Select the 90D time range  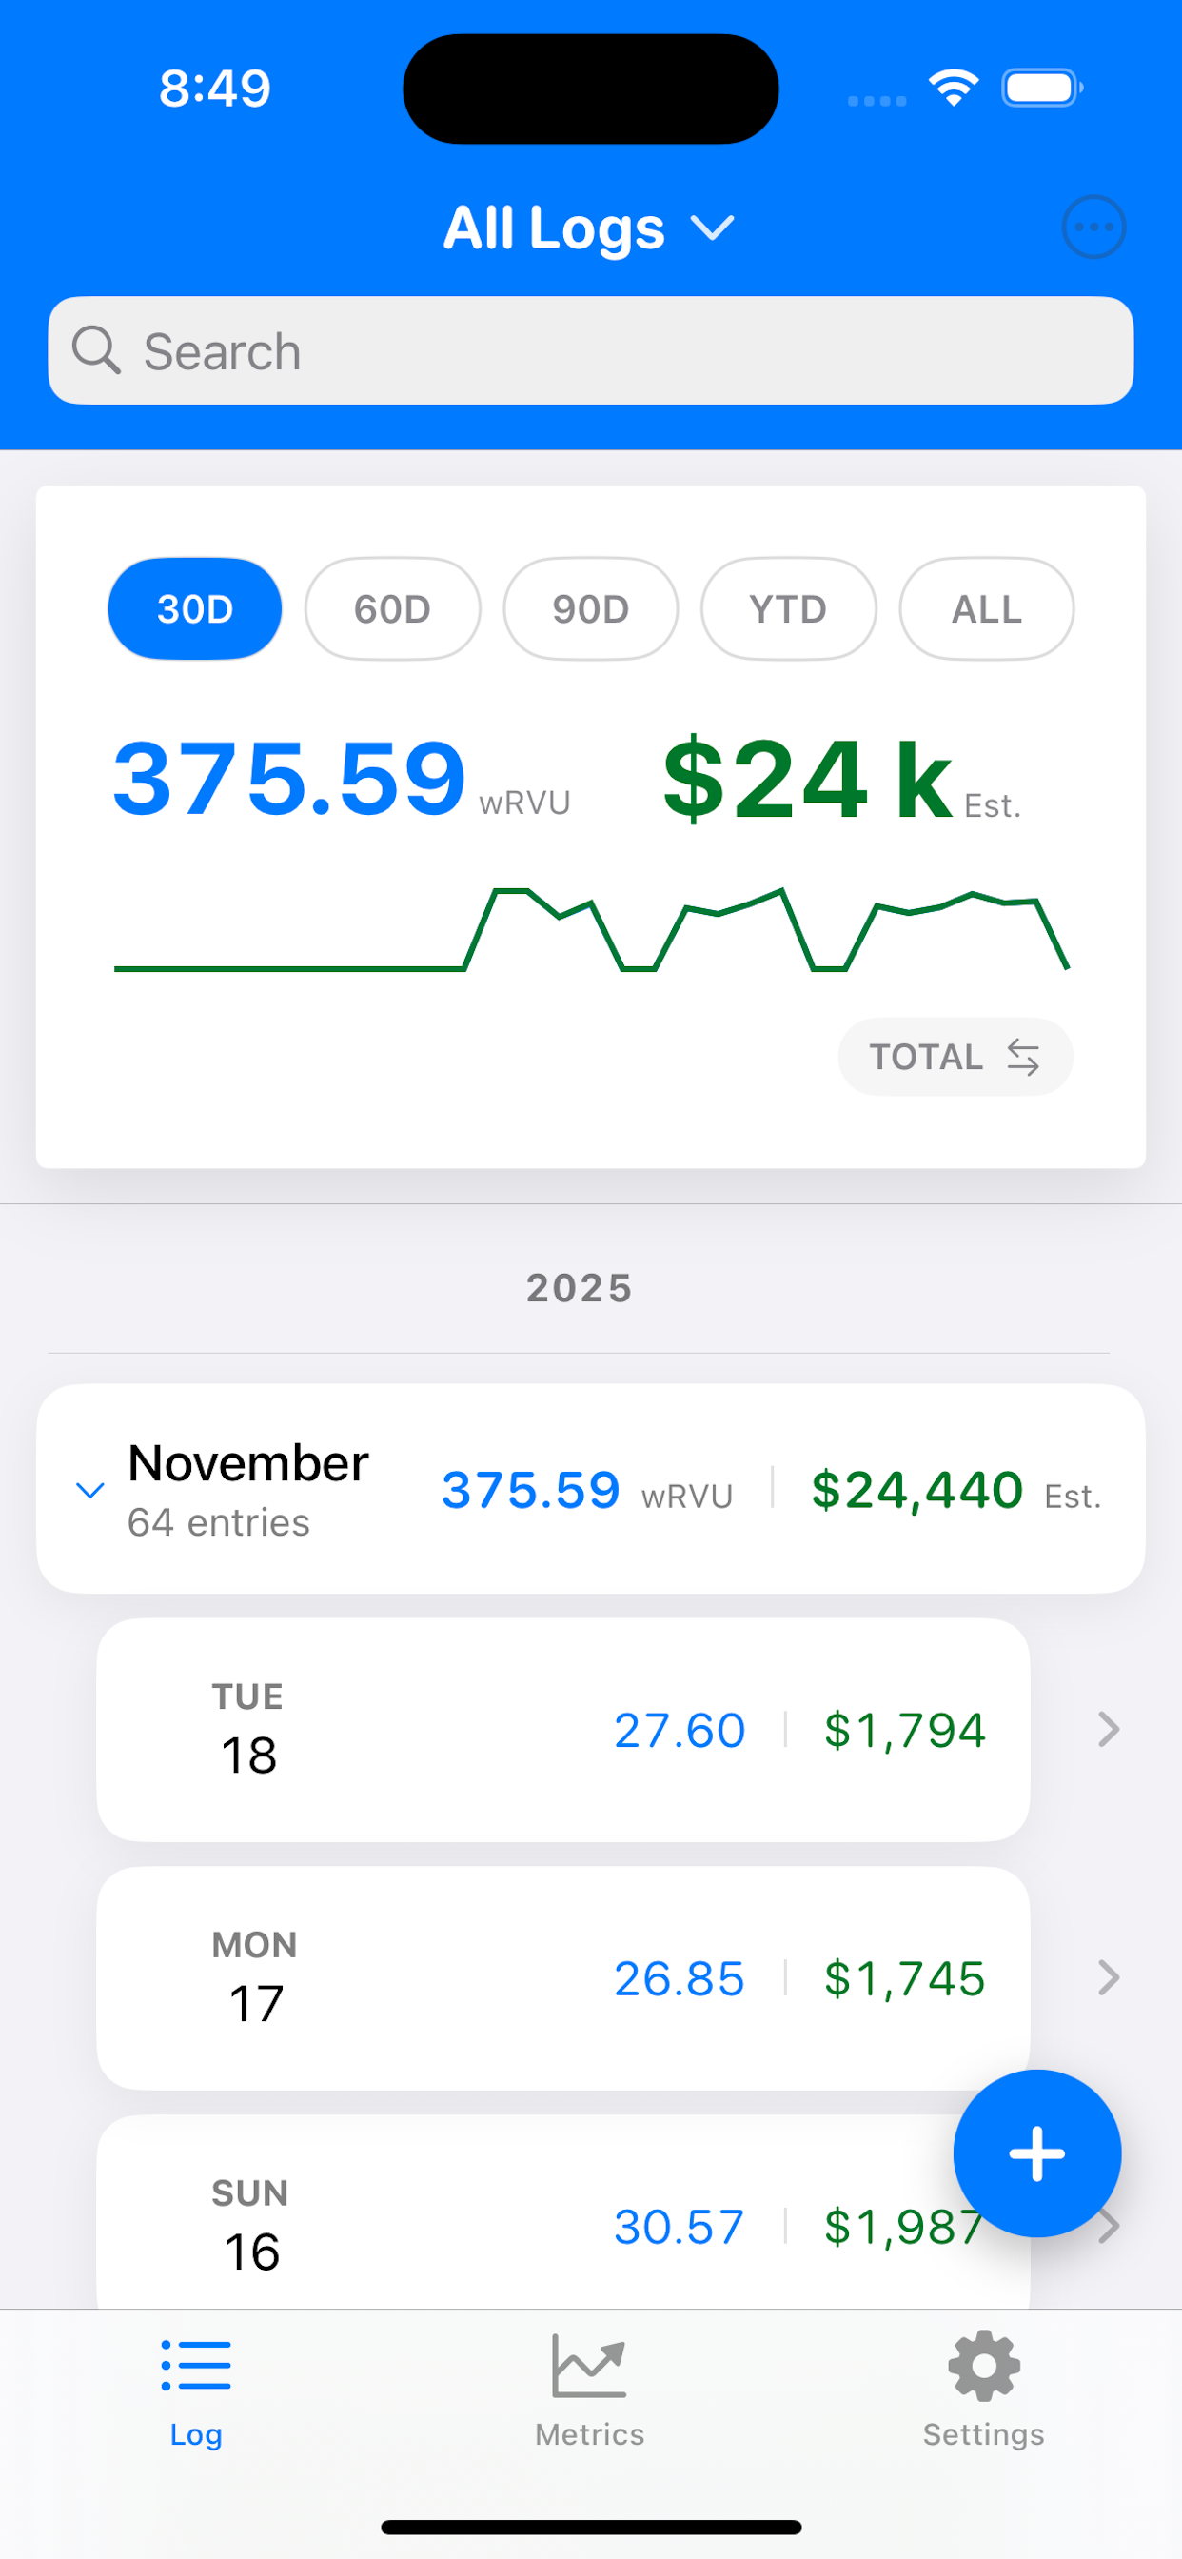(x=590, y=609)
